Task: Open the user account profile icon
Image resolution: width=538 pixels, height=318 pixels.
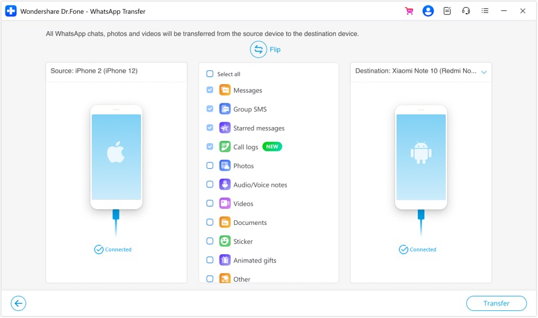Action: [428, 11]
